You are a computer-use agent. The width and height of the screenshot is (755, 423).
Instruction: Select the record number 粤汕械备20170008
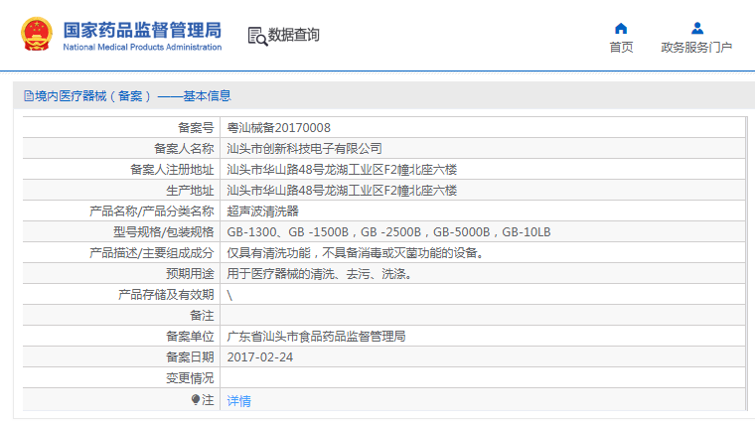279,128
